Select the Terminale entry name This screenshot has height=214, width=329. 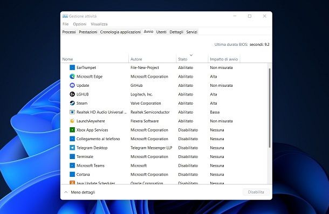(85, 156)
